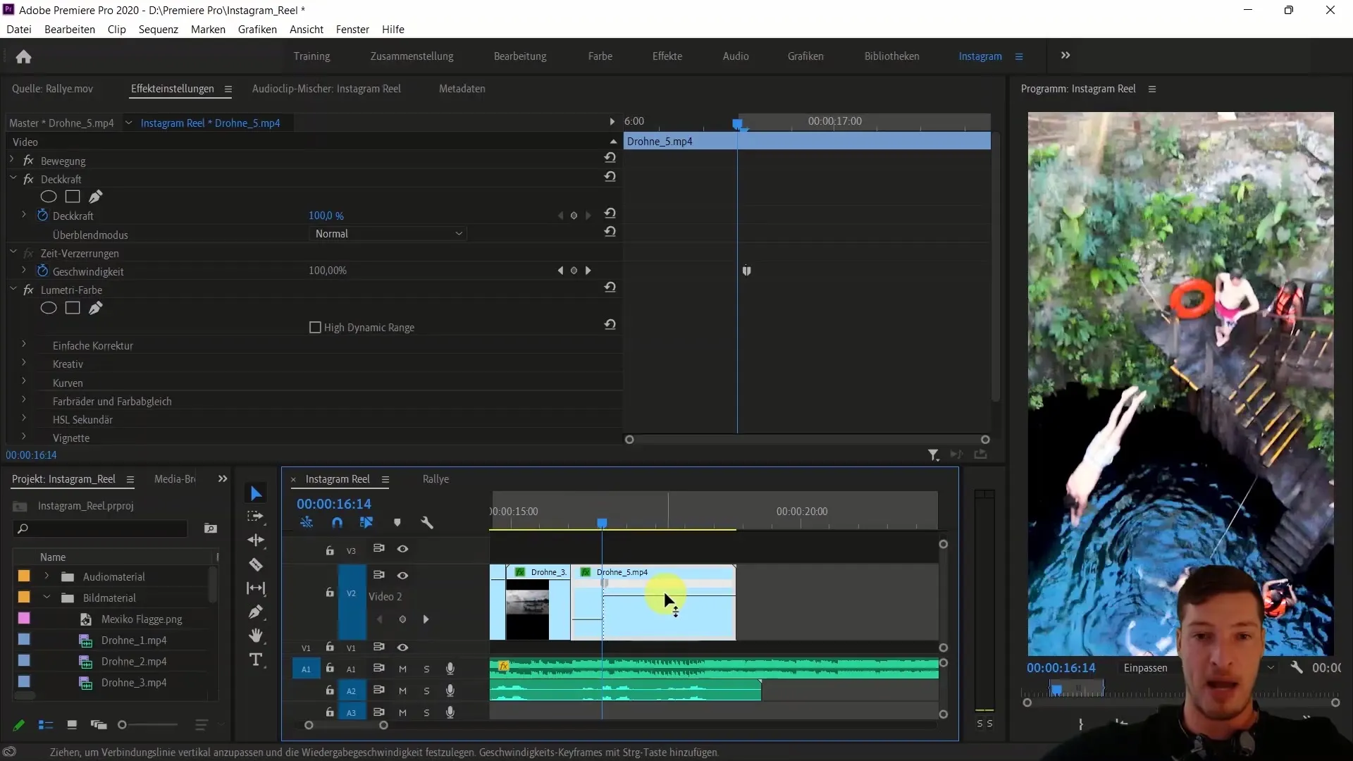Expand Vignette section
The image size is (1353, 761).
click(24, 437)
